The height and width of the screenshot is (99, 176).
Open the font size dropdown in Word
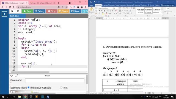coord(117,8)
